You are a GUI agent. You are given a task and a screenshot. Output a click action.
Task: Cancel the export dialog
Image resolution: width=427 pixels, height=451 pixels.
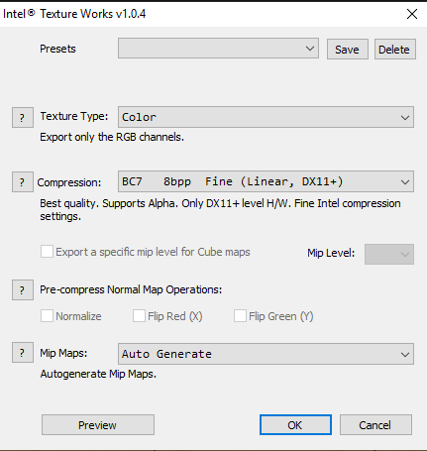pos(375,425)
